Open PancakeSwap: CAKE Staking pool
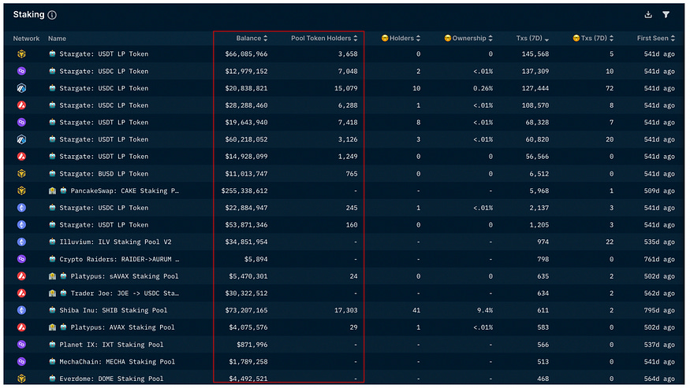This screenshot has height=388, width=690. [x=125, y=190]
